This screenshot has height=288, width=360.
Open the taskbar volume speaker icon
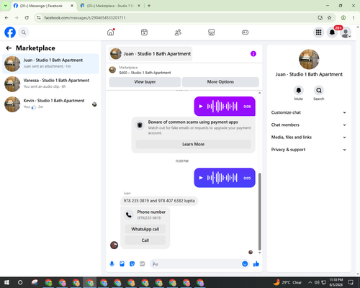coord(317,282)
